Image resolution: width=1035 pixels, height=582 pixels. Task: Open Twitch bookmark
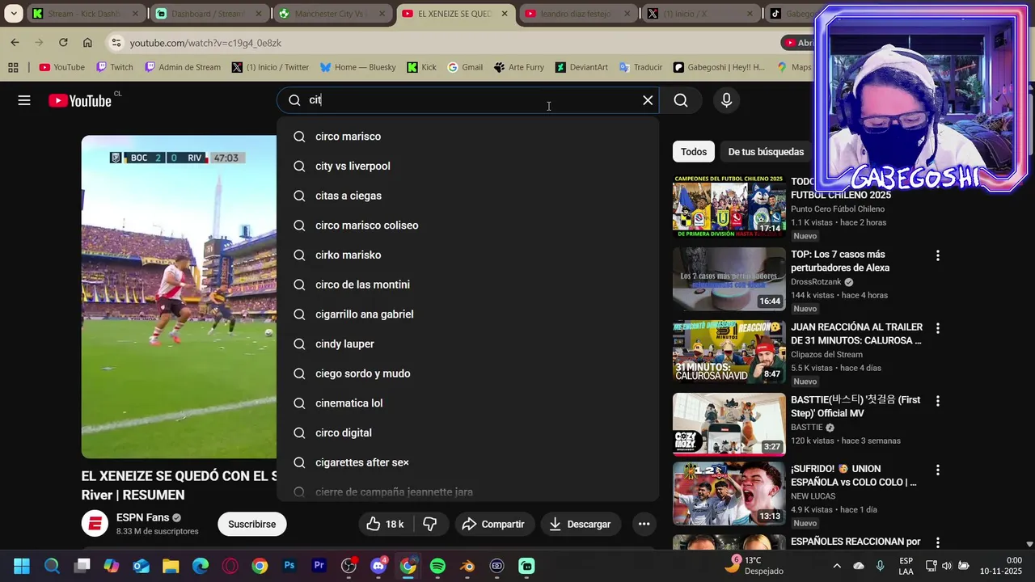pyautogui.click(x=115, y=67)
